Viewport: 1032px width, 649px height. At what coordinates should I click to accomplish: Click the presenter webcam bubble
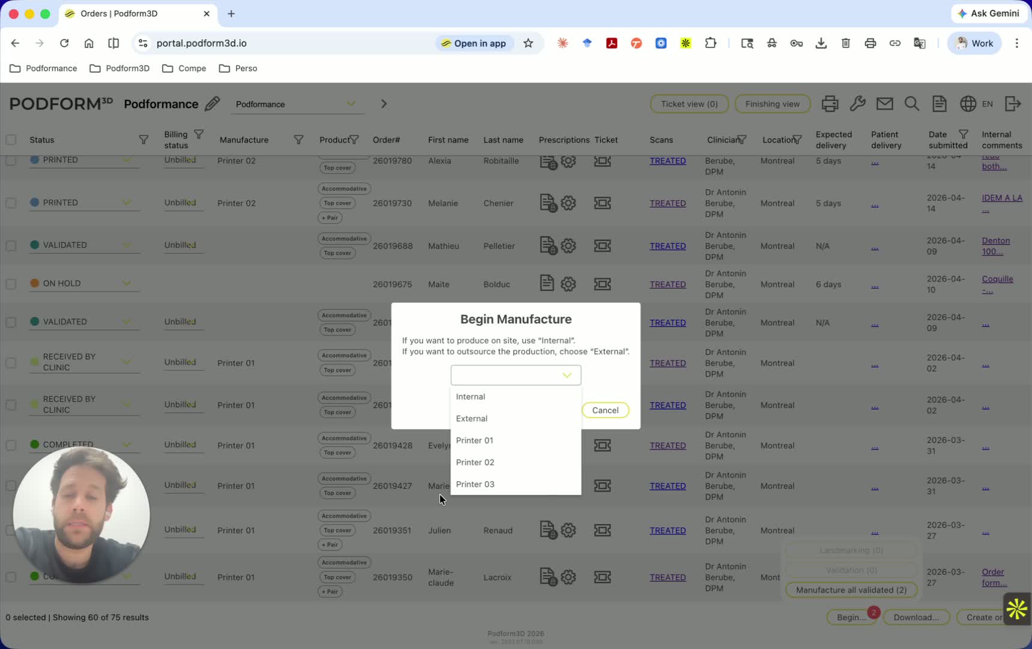pyautogui.click(x=81, y=516)
